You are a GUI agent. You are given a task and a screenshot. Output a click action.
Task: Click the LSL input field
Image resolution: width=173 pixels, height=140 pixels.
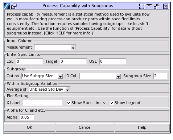(x=29, y=61)
